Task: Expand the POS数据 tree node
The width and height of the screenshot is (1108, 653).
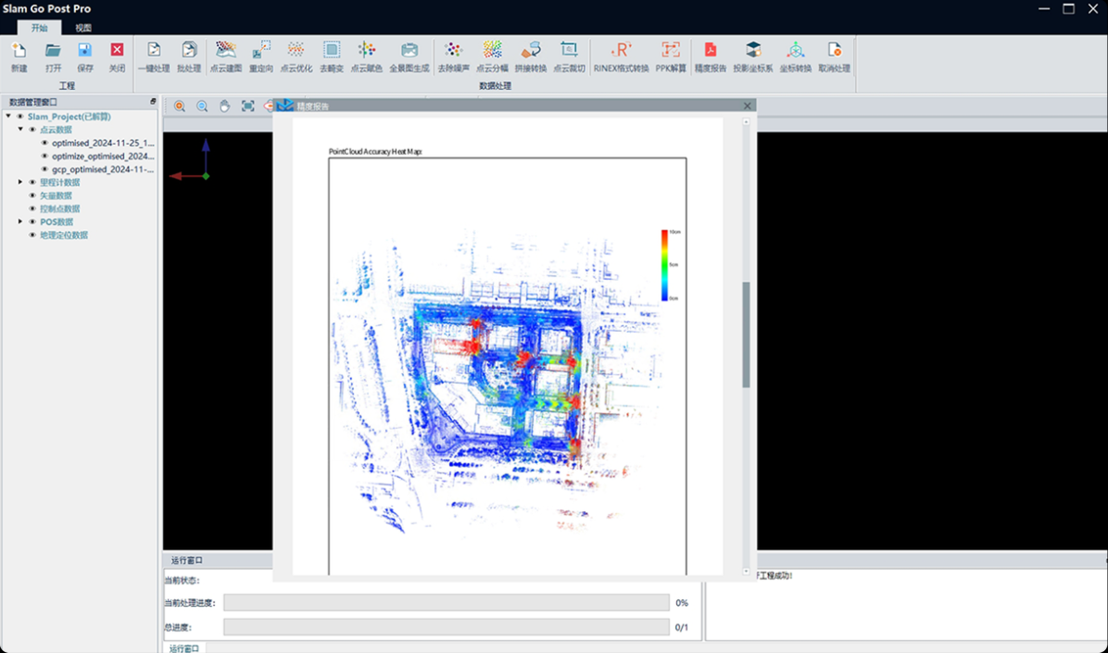Action: (20, 222)
